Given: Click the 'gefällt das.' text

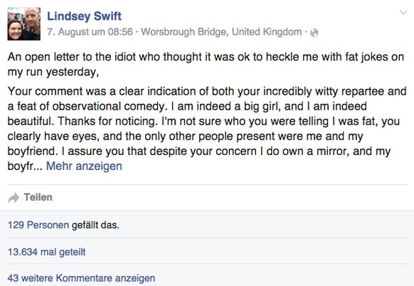Looking at the screenshot, I should coord(95,225).
